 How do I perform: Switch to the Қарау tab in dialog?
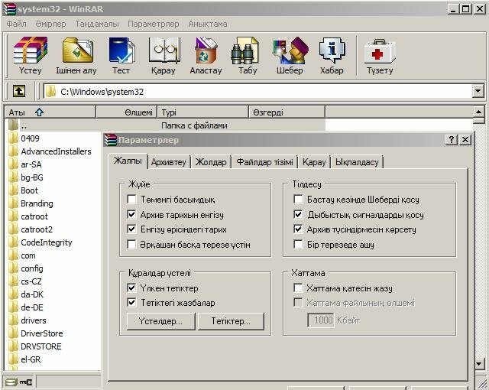(314, 162)
